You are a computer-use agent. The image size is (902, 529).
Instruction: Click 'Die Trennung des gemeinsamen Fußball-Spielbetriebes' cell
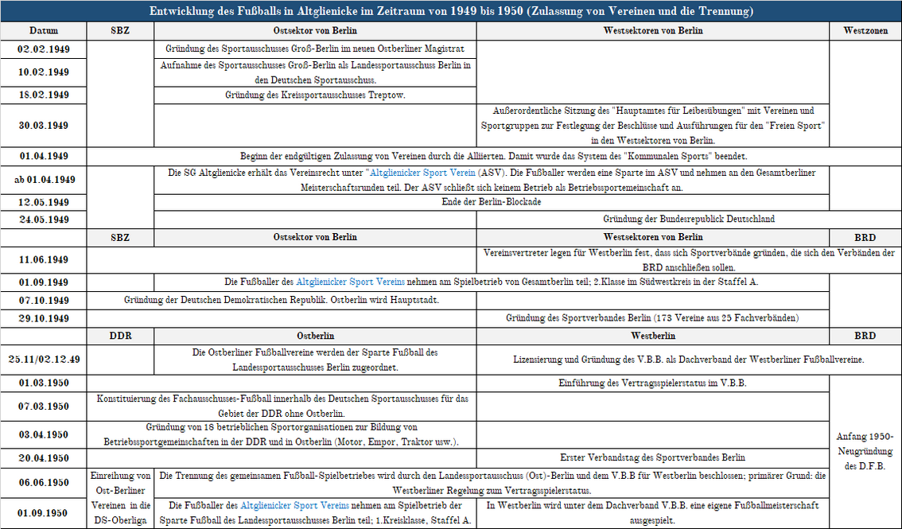pos(492,483)
